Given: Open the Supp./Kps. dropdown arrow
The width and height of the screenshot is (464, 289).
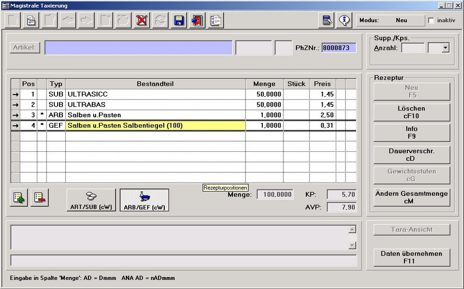Looking at the screenshot, I should pyautogui.click(x=445, y=48).
